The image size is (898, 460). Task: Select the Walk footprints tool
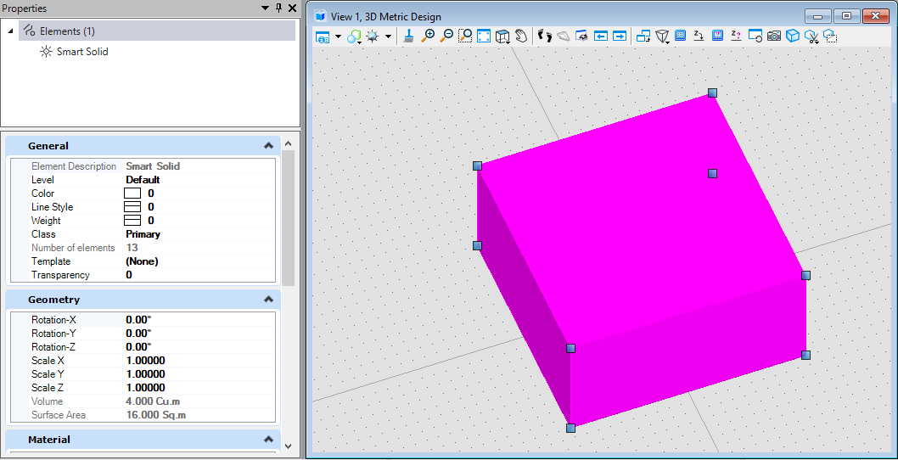coord(545,36)
